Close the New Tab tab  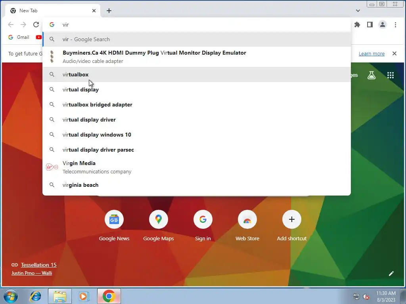(94, 11)
